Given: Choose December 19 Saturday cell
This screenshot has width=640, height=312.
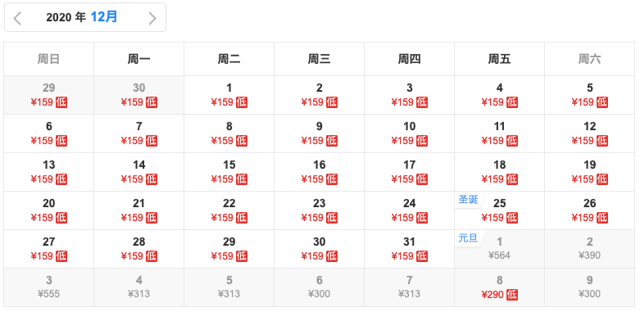Looking at the screenshot, I should pyautogui.click(x=590, y=172).
